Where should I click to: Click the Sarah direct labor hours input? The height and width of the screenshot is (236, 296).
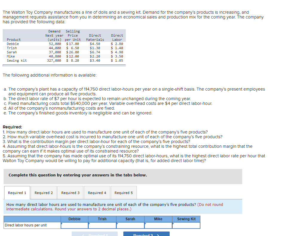click(130, 226)
